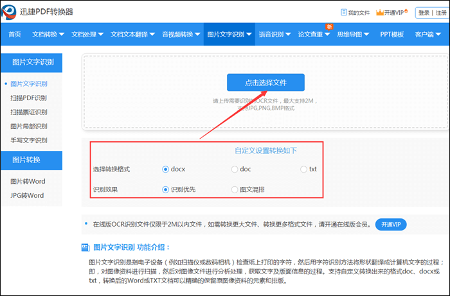Select txt conversion format
The height and width of the screenshot is (296, 450).
(x=303, y=170)
